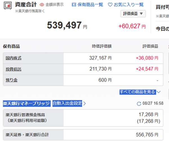169x141 pixels.
Task: Click the 預り金 row link
Action: point(12,80)
